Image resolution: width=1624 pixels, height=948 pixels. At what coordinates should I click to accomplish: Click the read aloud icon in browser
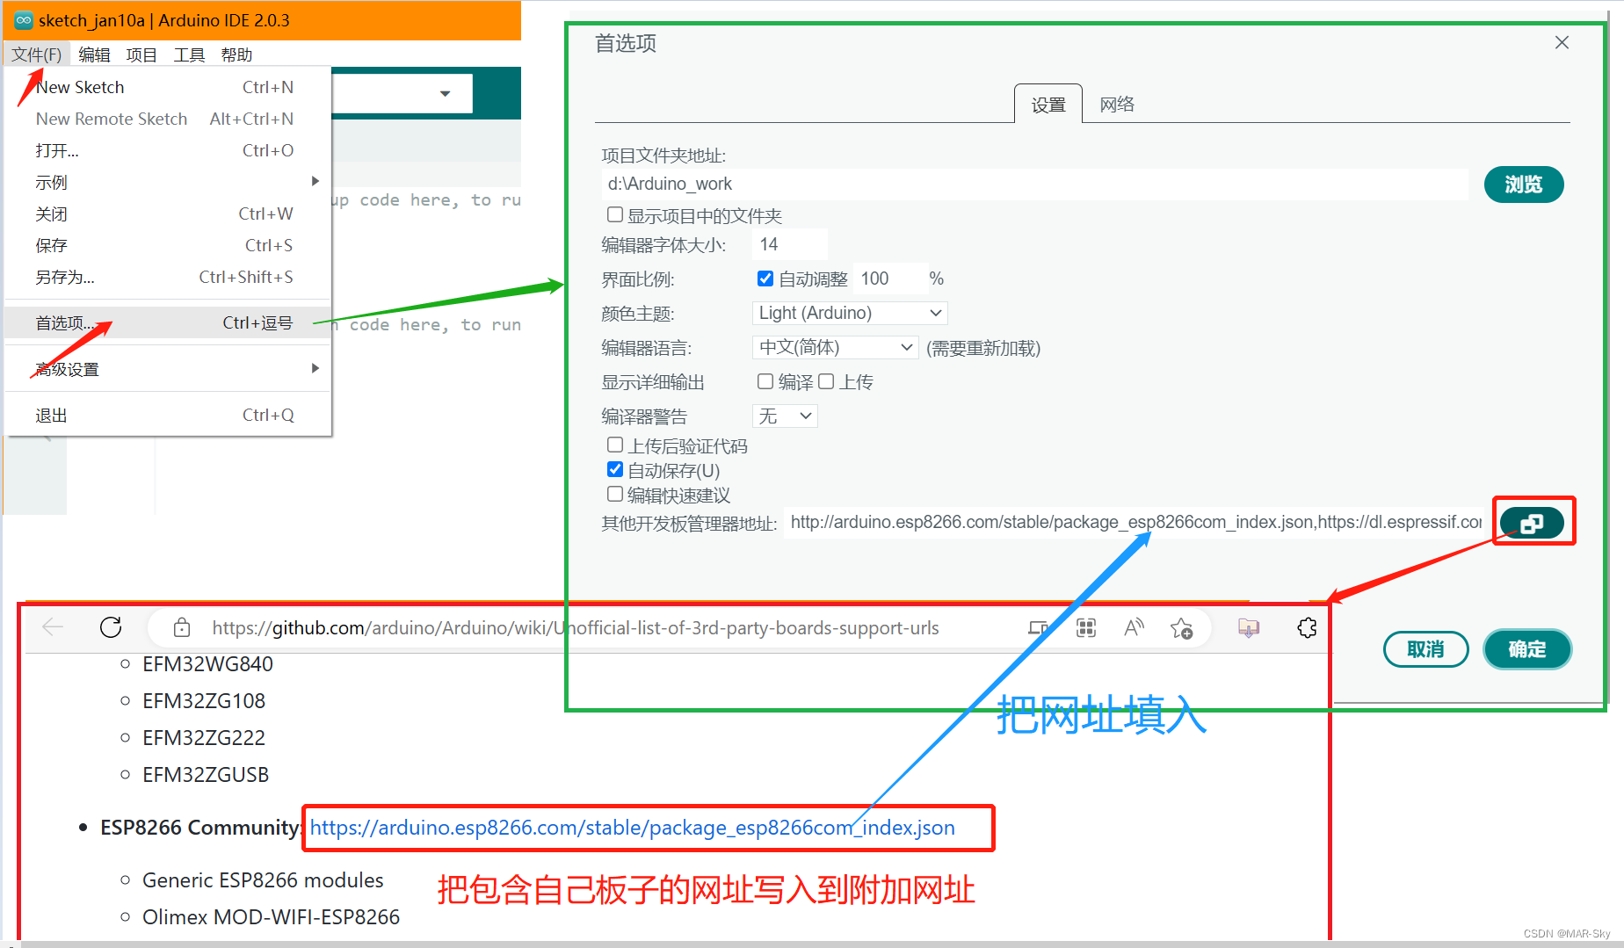tap(1134, 627)
